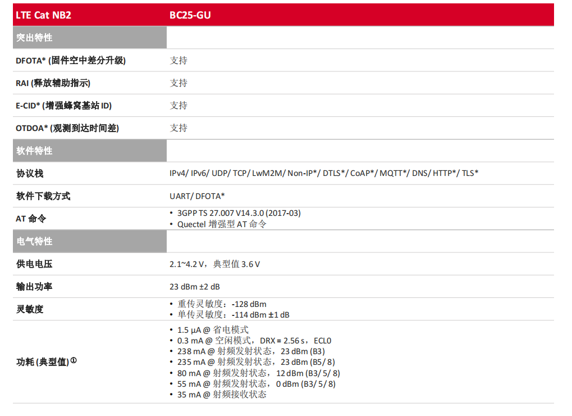Click the 3GPP TS 27.007 V14.3.0 bullet

[x=239, y=213]
